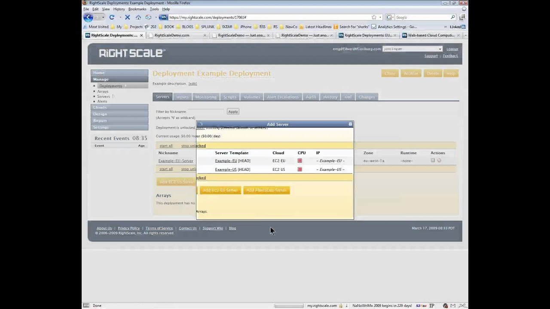The image size is (550, 309).
Task: Stop page loading with the X icon
Action: [x=127, y=17]
